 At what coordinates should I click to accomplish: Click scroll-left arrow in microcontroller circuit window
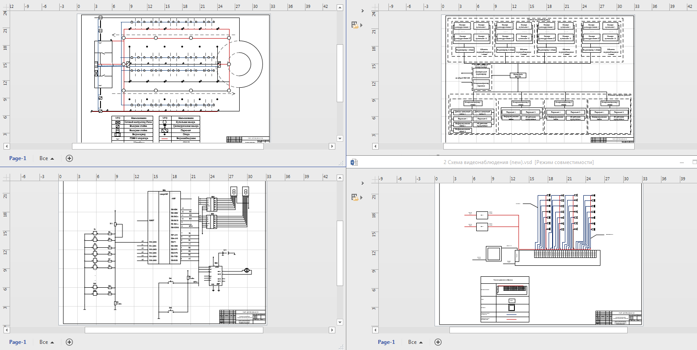pos(6,330)
